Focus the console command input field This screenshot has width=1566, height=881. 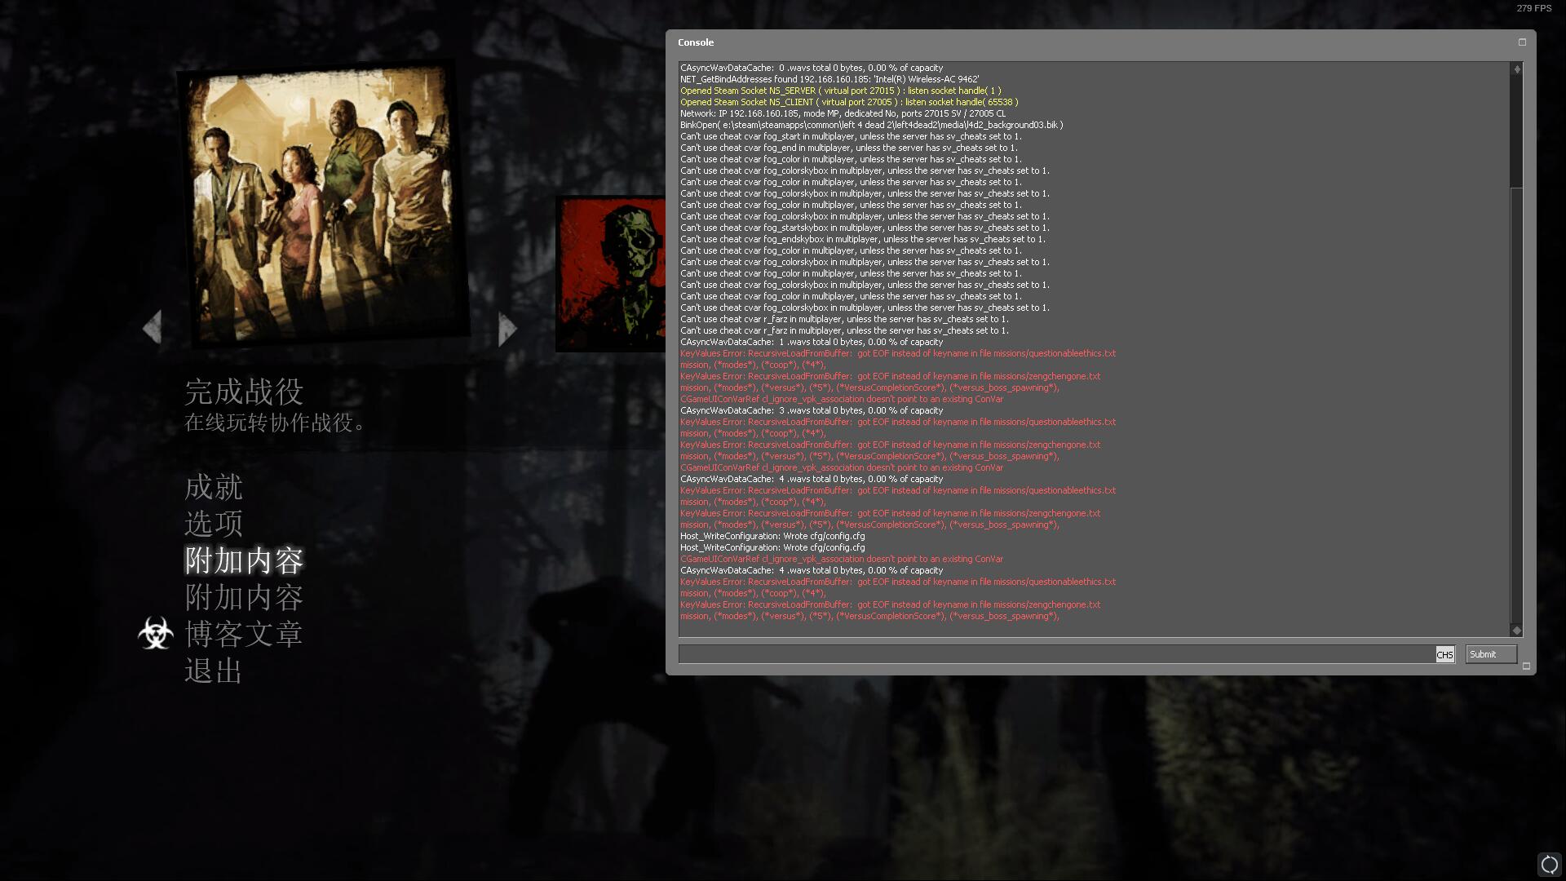[x=1056, y=654]
